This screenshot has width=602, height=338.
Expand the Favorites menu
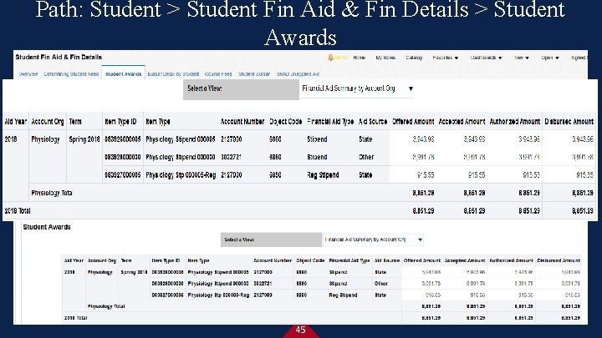(446, 58)
